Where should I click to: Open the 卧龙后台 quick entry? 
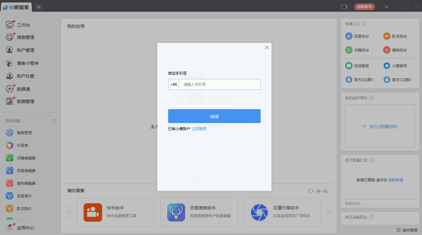395,36
